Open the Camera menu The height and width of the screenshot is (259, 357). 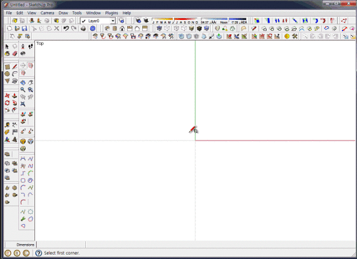48,13
